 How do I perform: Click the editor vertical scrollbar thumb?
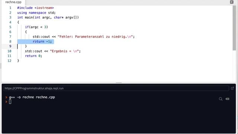tap(234, 28)
